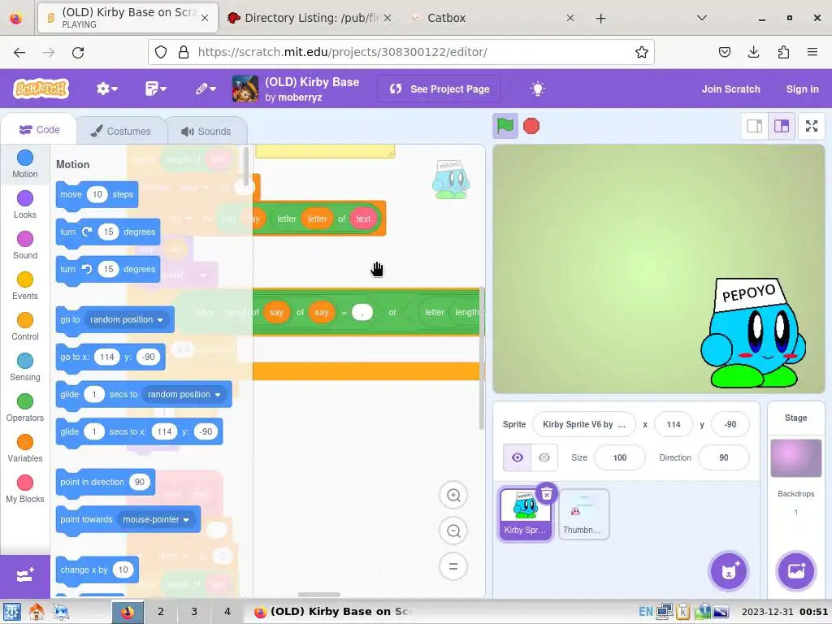Open the browser downloads panel
832x624 pixels.
(753, 52)
